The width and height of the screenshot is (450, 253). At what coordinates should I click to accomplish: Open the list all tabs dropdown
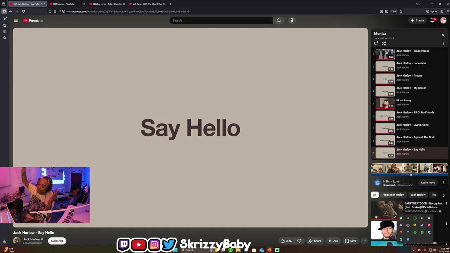[417, 4]
